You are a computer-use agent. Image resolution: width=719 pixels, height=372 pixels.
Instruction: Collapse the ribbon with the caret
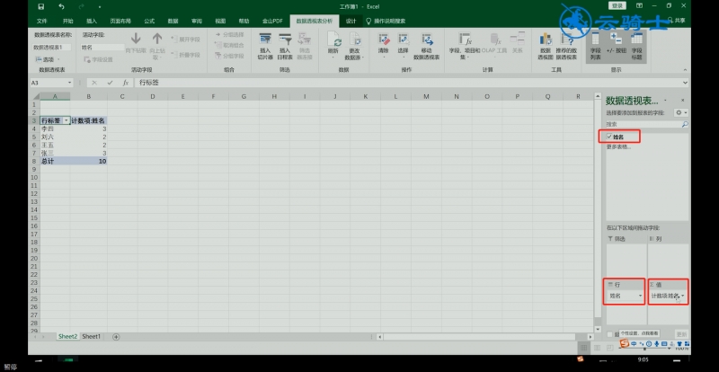pos(685,70)
